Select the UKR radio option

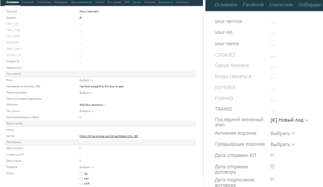point(81,183)
